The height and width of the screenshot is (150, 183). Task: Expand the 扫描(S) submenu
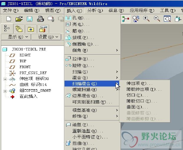(x=92, y=72)
